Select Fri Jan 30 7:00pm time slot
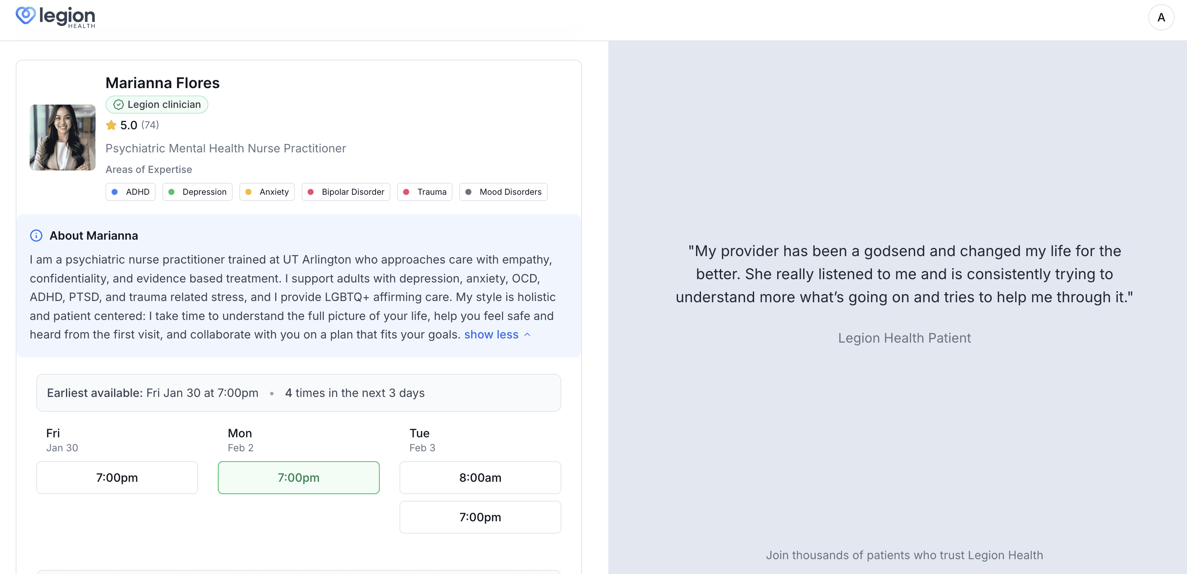This screenshot has height=574, width=1187. (117, 477)
